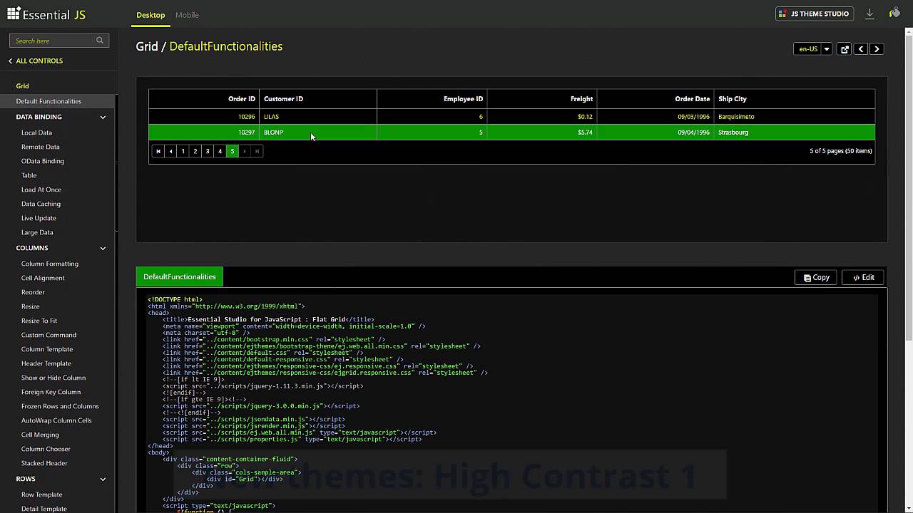Screen dimensions: 913x513
Task: Click the search magnifier icon
Action: click(100, 41)
